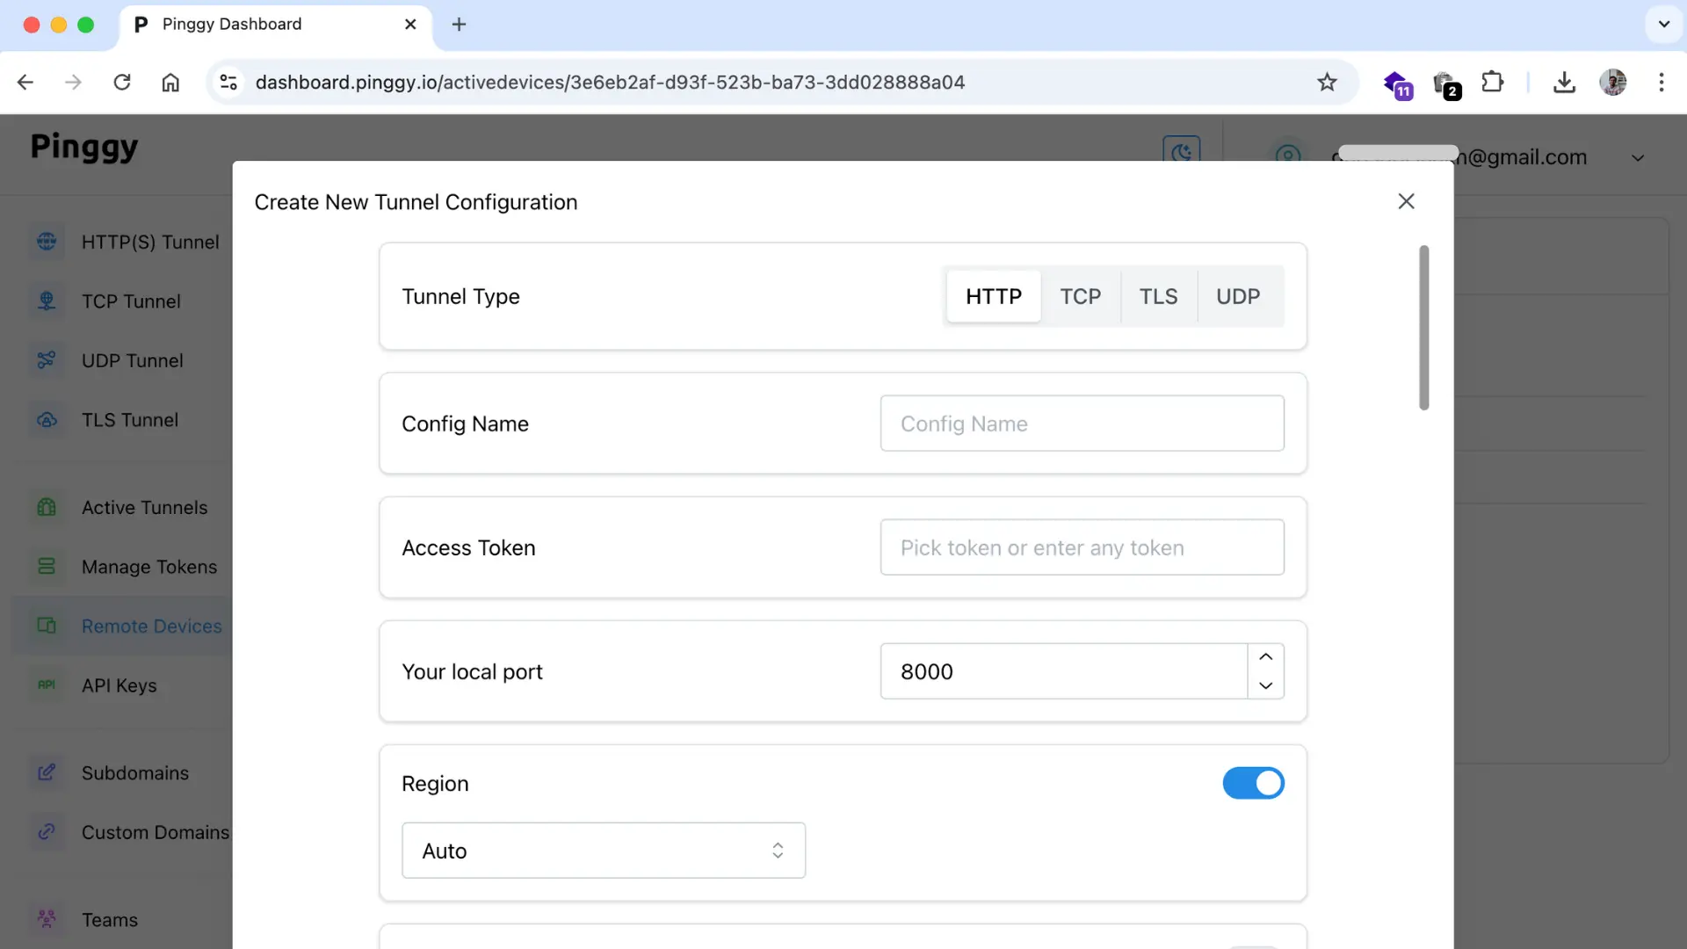The width and height of the screenshot is (1687, 949).
Task: Click the HTTP(S) Tunnel sidebar icon
Action: (47, 241)
